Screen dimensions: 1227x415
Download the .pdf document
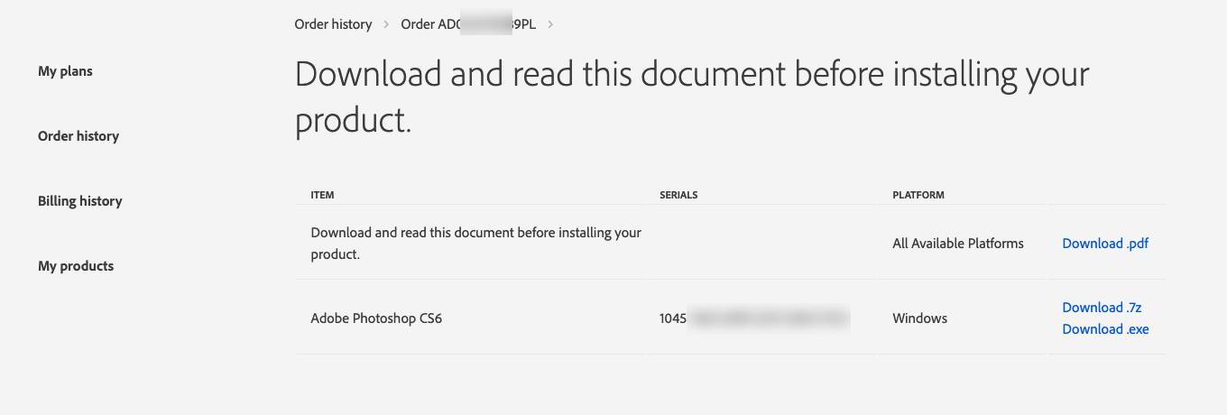[x=1105, y=244]
